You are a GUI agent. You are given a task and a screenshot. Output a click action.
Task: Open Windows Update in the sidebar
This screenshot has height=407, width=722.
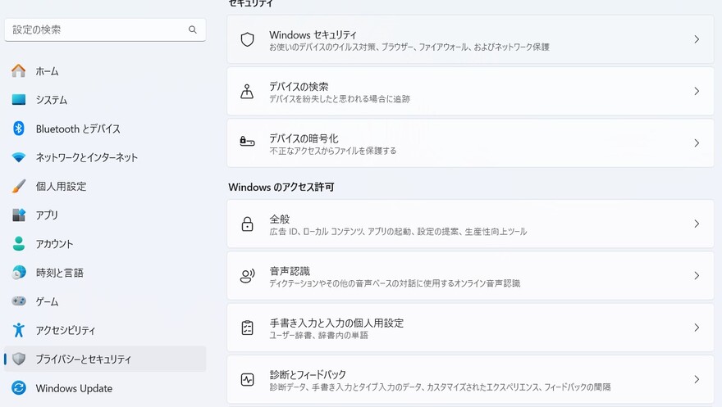coord(105,388)
